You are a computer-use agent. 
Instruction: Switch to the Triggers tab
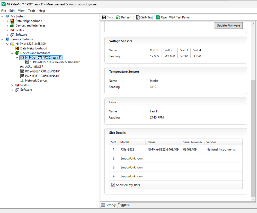123,205
